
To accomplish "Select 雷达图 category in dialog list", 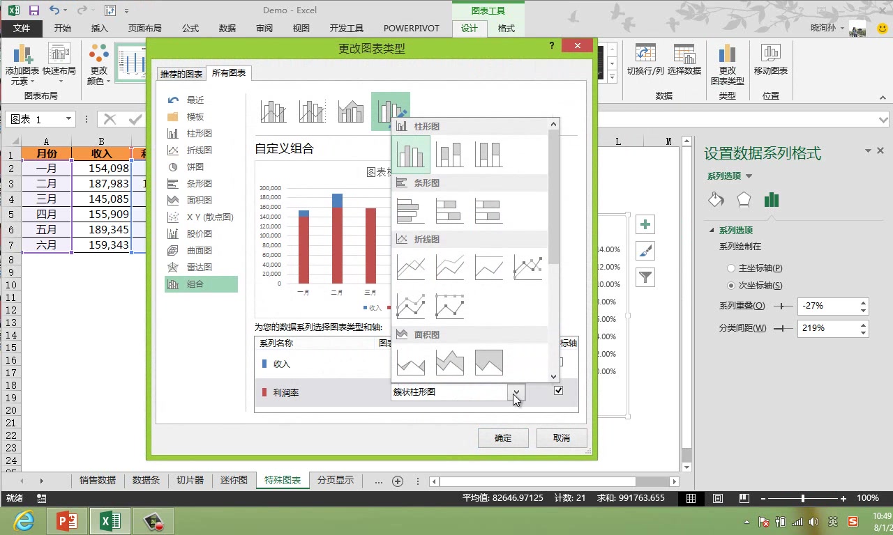I will (x=201, y=267).
